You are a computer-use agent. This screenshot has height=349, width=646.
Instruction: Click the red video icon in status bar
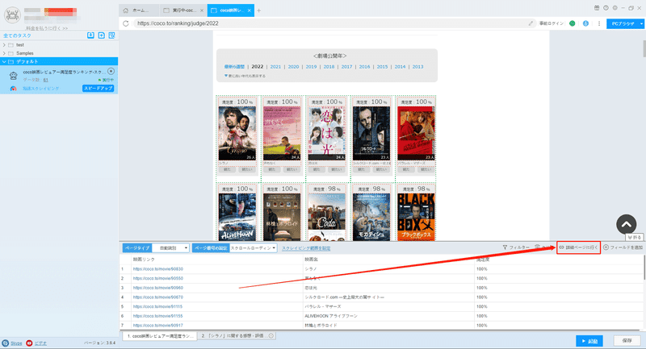click(29, 343)
